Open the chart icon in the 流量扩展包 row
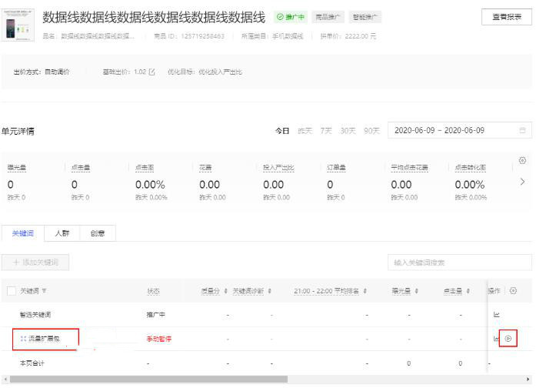This screenshot has height=388, width=536. pos(496,339)
